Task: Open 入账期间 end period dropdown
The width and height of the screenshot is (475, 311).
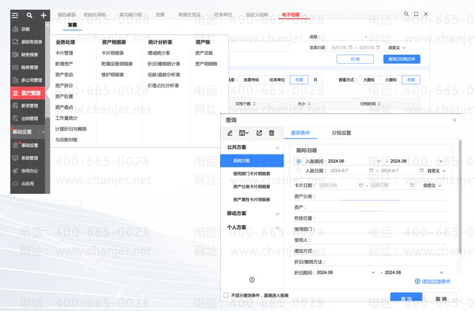Action: (x=441, y=161)
